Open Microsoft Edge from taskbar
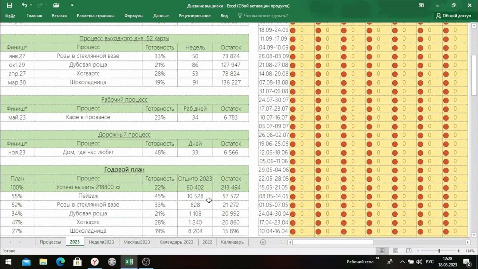Viewport: 478px width, 269px height. pos(60,262)
